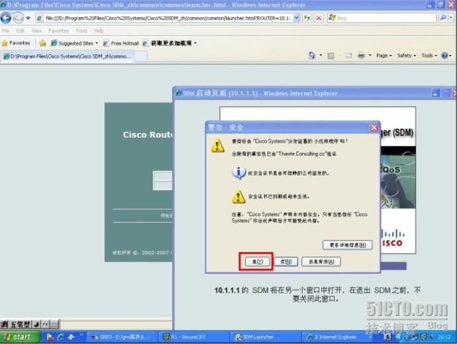Go forward with the IE Forward arrow
Image resolution: width=457 pixels, height=344 pixels.
pyautogui.click(x=18, y=18)
